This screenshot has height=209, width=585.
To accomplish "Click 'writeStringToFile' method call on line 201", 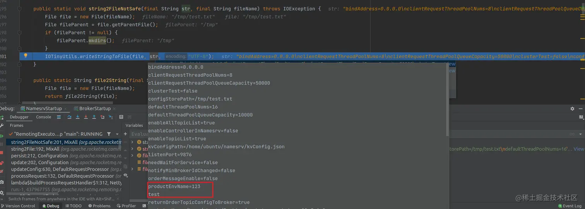I will 104,56.
